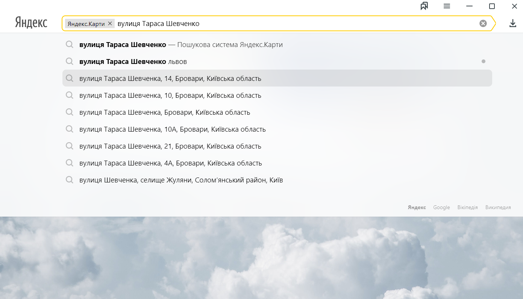This screenshot has height=299, width=523.
Task: Select вулиця Тараса Шевченка, 4А, Бровари
Action: (277, 163)
